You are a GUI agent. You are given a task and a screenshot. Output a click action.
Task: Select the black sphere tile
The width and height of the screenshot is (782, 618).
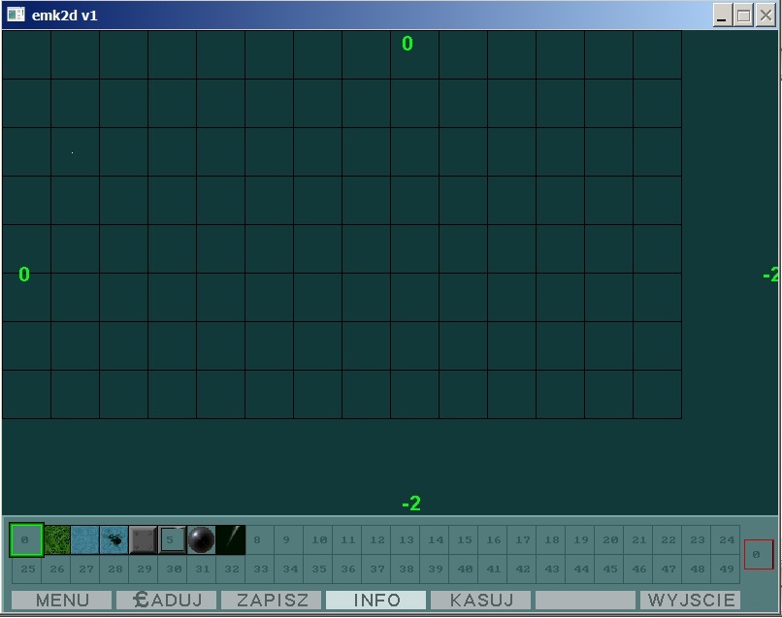(x=201, y=539)
